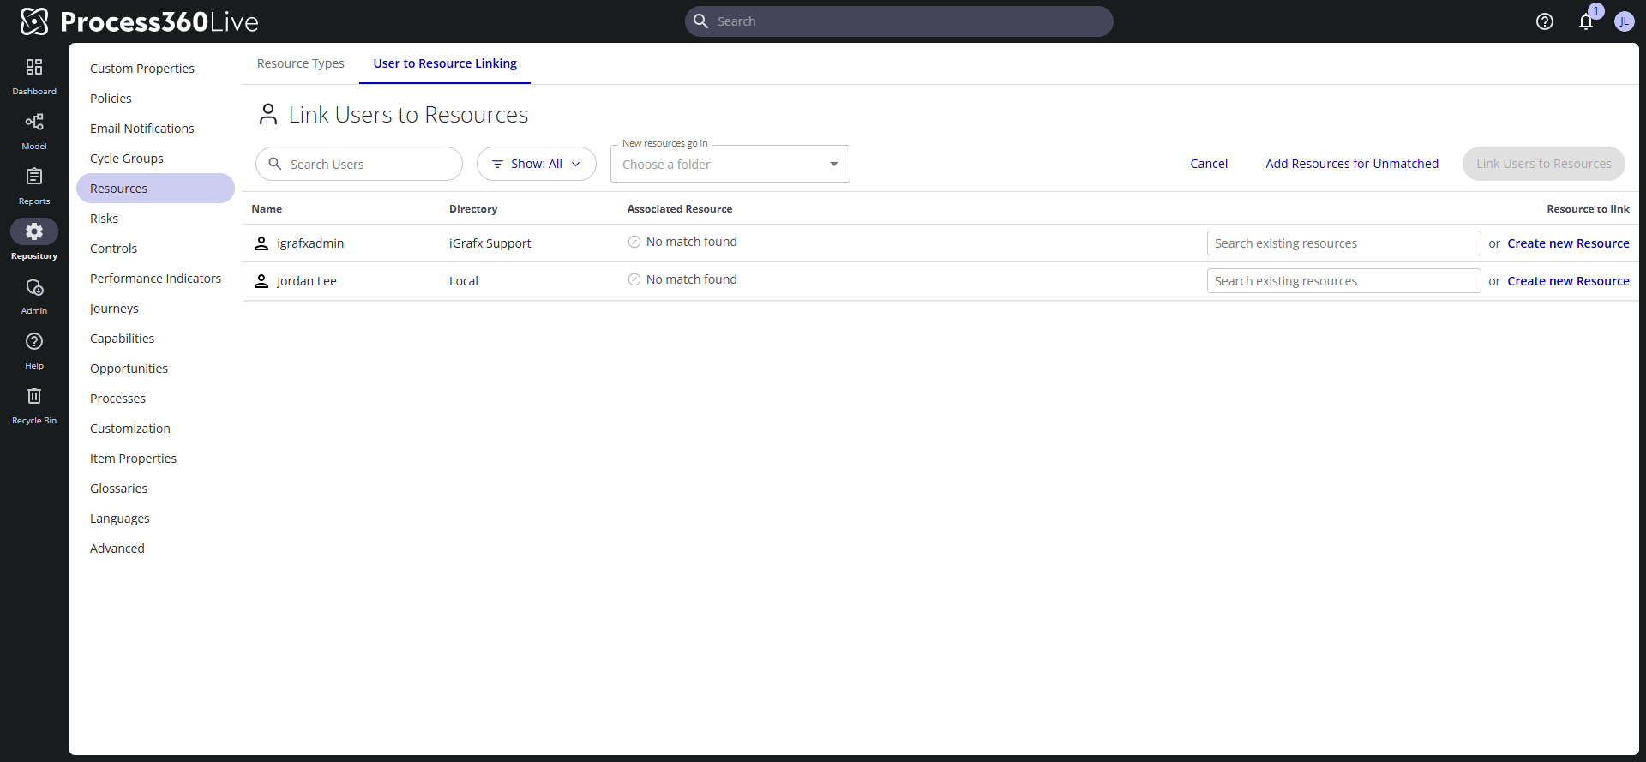
Task: Open Cycle Groups menu item
Action: (x=127, y=159)
